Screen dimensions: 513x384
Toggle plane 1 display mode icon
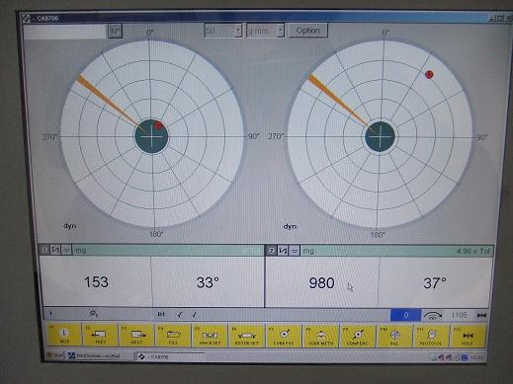pyautogui.click(x=55, y=250)
